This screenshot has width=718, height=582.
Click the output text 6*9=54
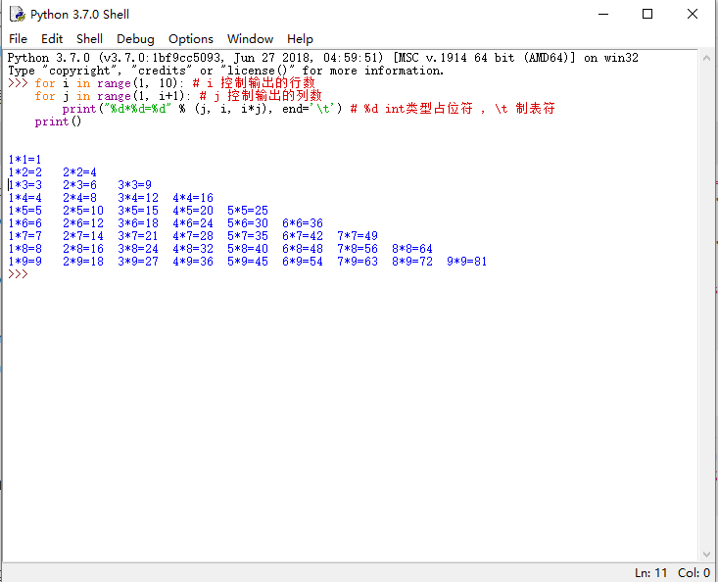pos(303,262)
